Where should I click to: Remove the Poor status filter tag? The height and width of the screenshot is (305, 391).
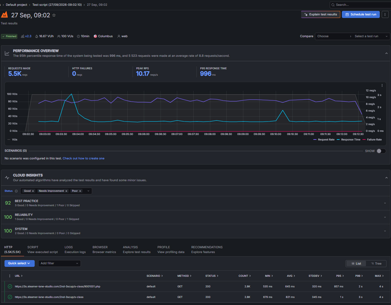80,191
